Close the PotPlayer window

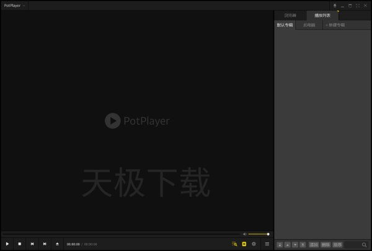[365, 6]
